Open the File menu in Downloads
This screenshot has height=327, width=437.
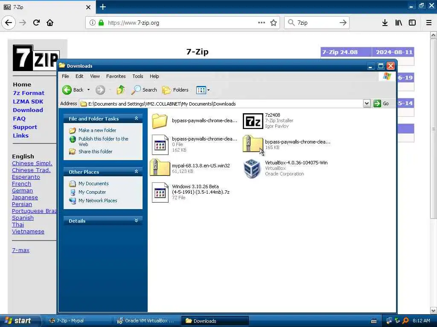[65, 76]
